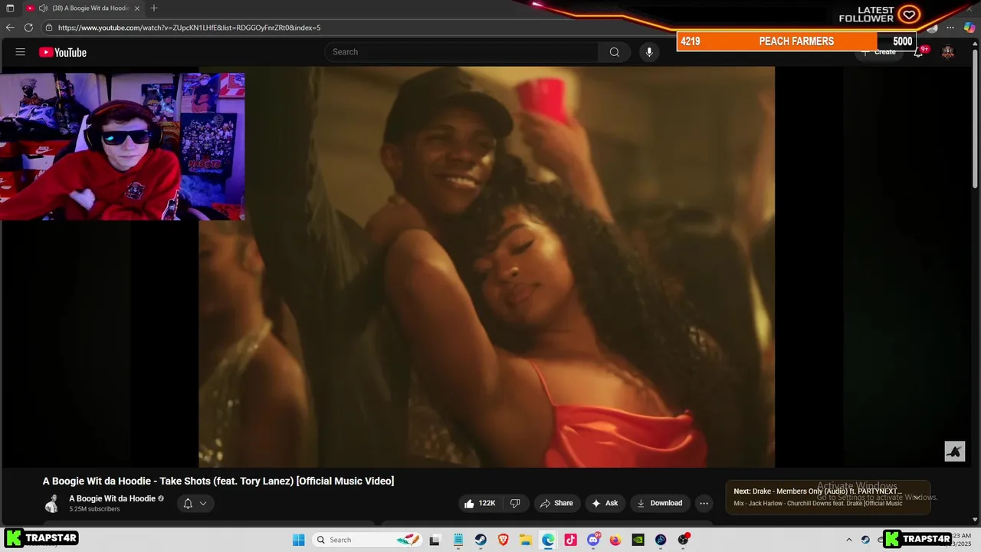Go to the YouTube home logo
Image resolution: width=981 pixels, height=552 pixels.
coord(63,52)
